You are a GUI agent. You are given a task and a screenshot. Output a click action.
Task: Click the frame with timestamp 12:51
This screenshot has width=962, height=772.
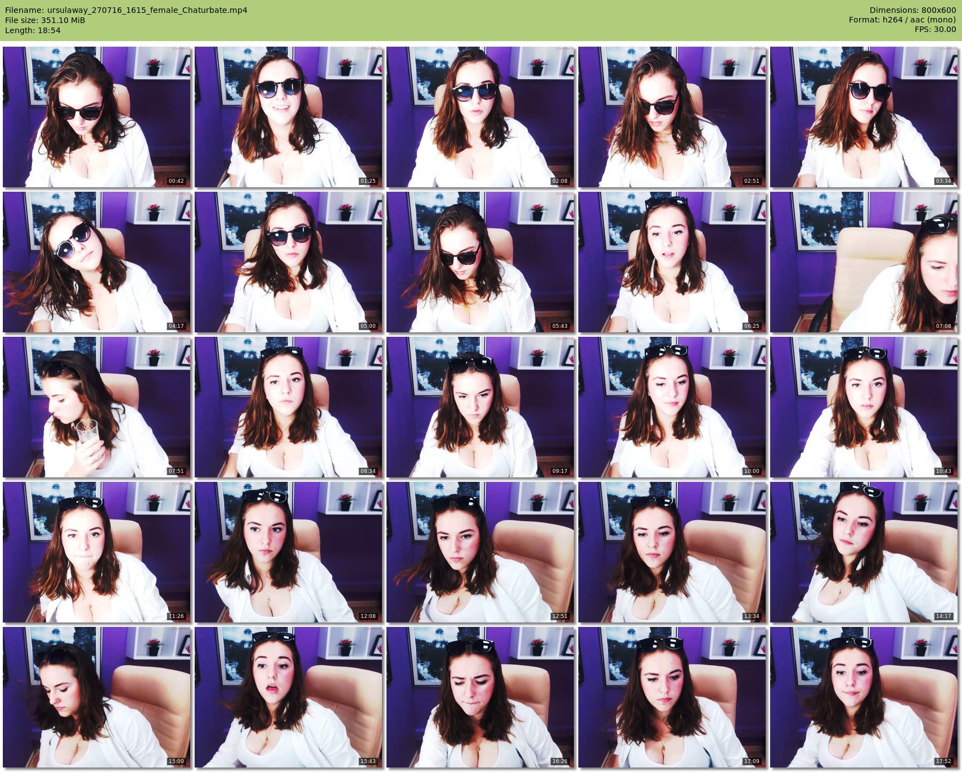click(480, 552)
